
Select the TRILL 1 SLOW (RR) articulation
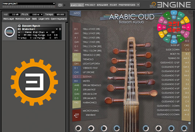92,51
